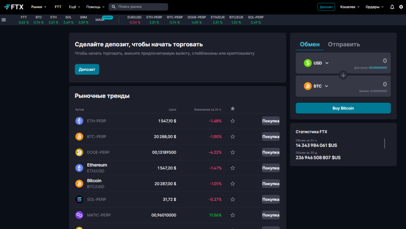Screen dimensions: 406x229
Task: Click the Bitcoin coin icon next to BTC-PERP
Action: click(79, 136)
